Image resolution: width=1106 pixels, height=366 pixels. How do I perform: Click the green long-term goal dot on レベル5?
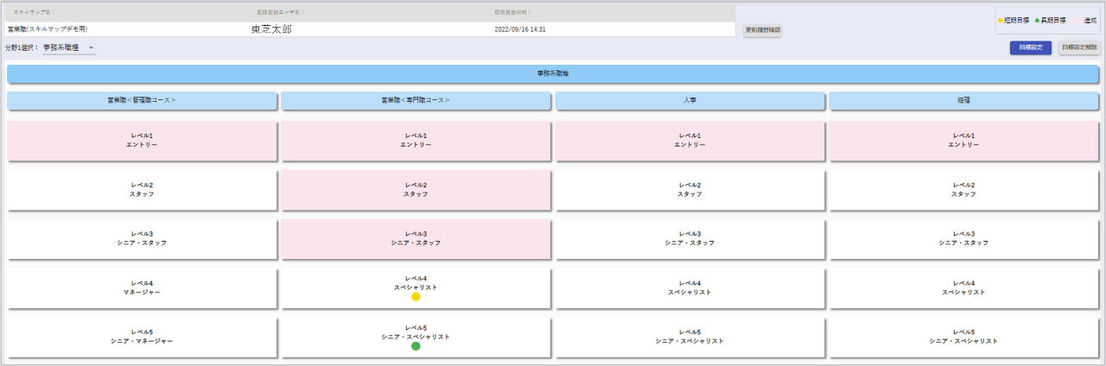click(x=416, y=346)
